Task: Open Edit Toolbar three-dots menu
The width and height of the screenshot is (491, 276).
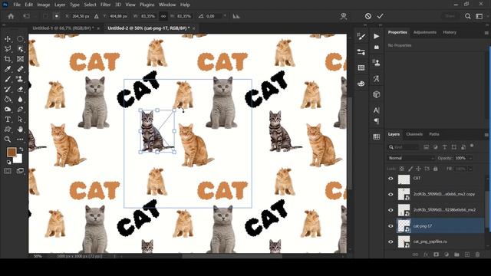Action: tap(20, 140)
